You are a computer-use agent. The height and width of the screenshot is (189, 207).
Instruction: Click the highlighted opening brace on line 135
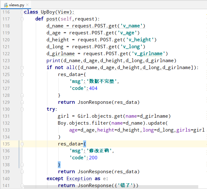[84, 144]
